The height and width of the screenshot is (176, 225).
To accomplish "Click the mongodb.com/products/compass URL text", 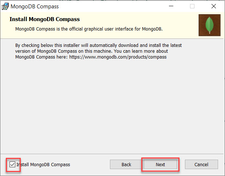I will pos(118,57).
